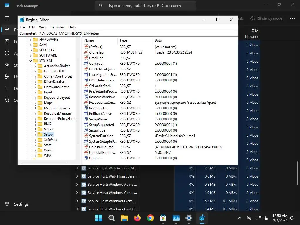Open Microsoft Store from taskbar
The width and height of the screenshot is (300, 225).
[x=163, y=218]
